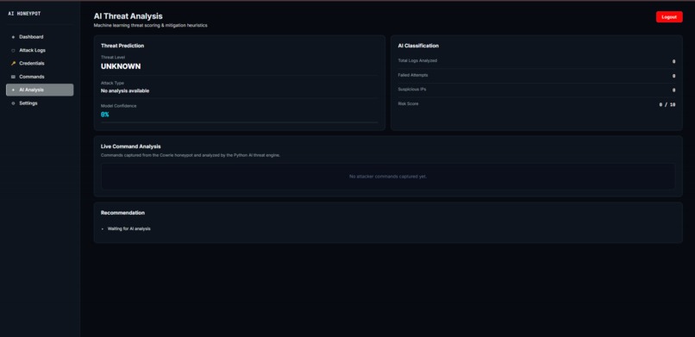
Task: Click the Attack Type label
Action: coord(113,83)
